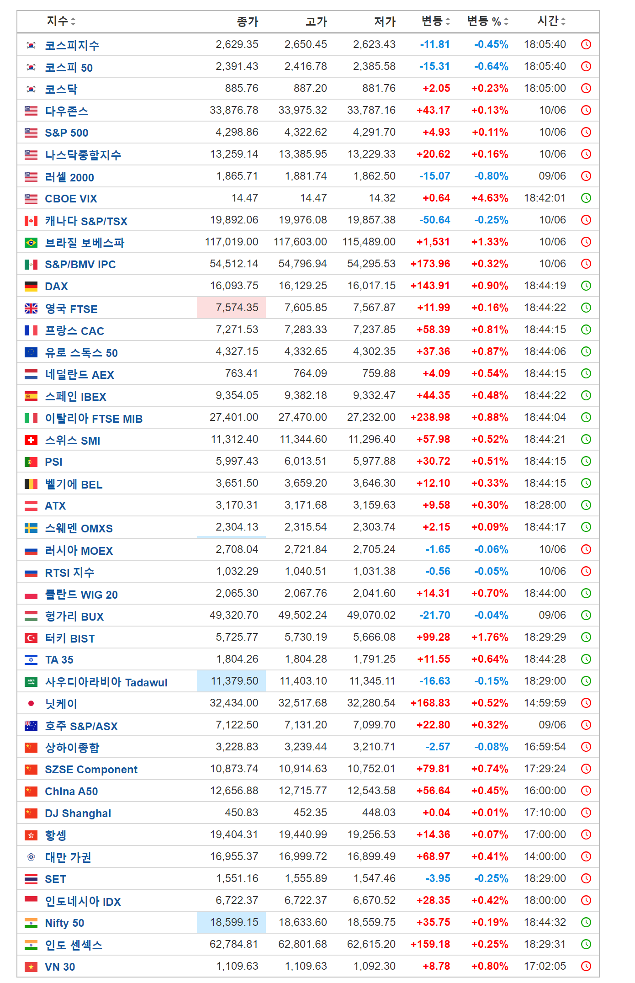The image size is (635, 983).
Task: Open the 스페인 IBEX link
Action: (x=76, y=397)
